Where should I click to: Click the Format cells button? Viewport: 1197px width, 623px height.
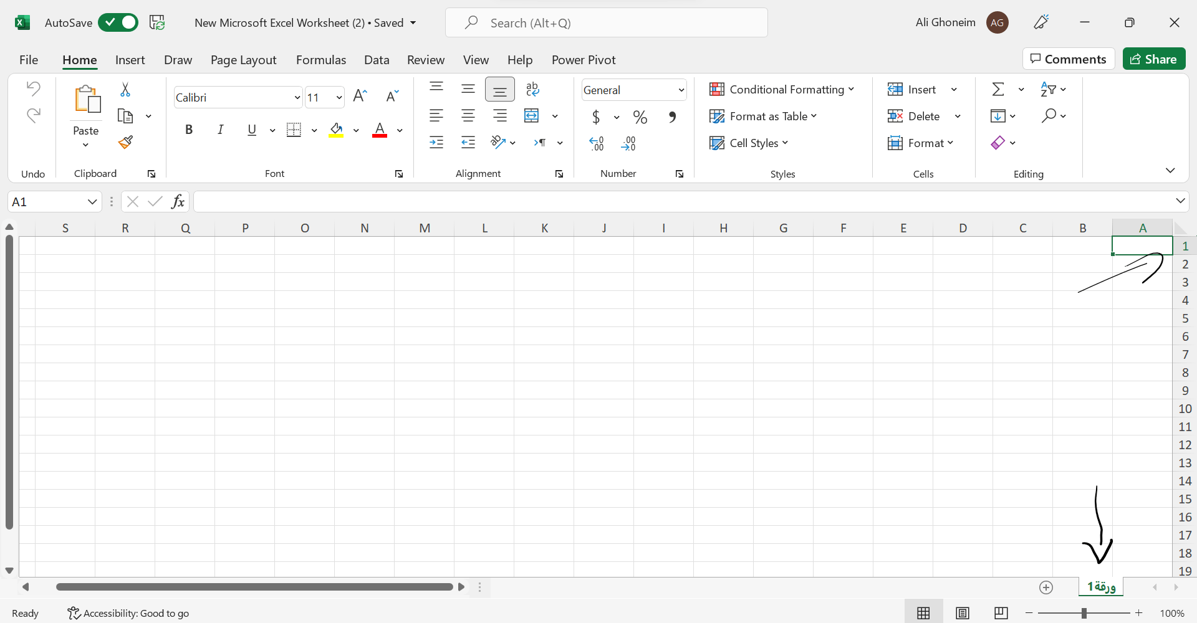click(x=921, y=143)
